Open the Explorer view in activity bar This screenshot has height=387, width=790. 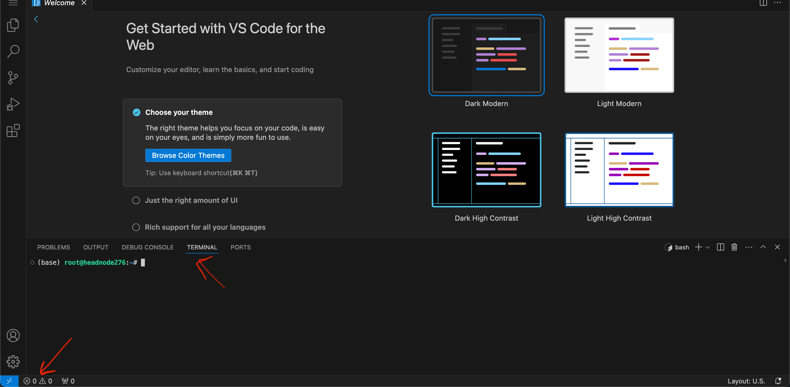(13, 25)
